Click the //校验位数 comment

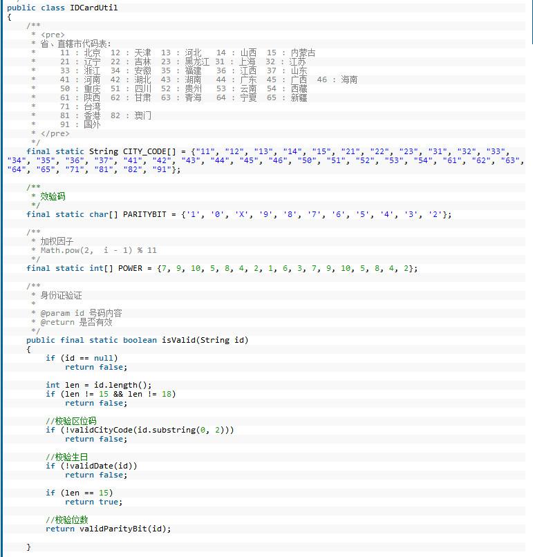(67, 520)
